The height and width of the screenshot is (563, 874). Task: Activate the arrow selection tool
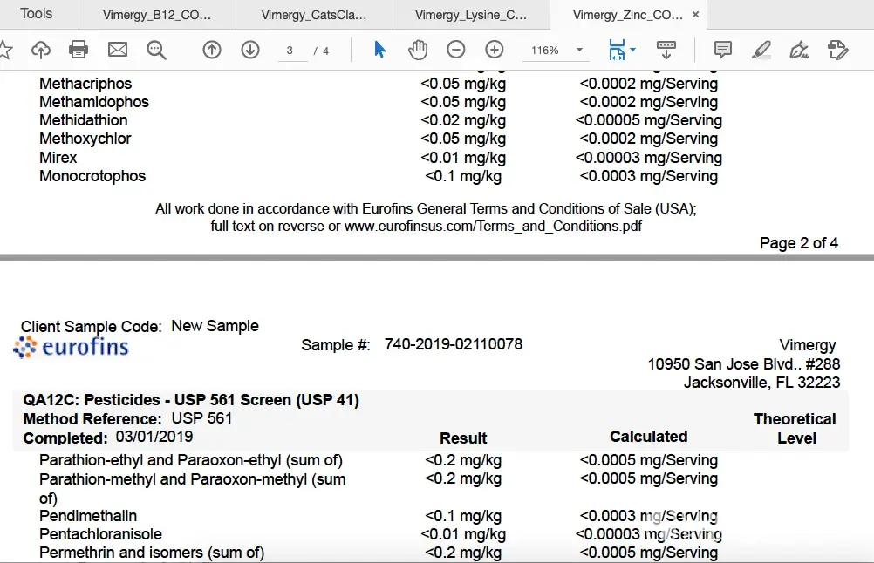click(379, 50)
